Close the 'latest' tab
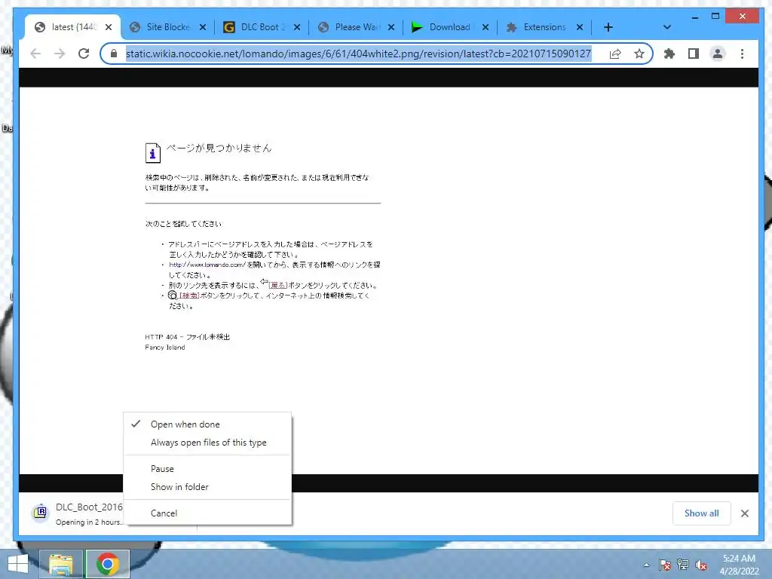Viewport: 772px width, 579px height. 109,27
